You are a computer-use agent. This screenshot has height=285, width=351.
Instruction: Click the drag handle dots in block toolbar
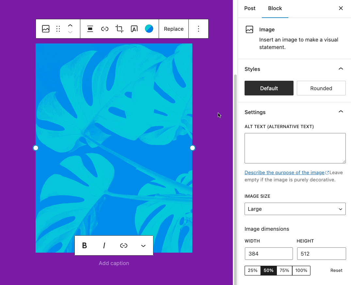tap(58, 29)
